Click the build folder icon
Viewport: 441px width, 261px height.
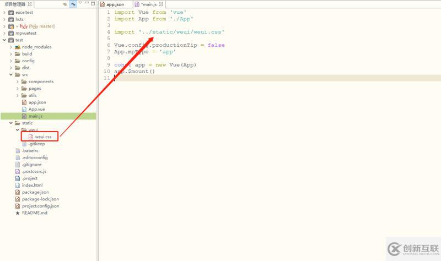[18, 54]
